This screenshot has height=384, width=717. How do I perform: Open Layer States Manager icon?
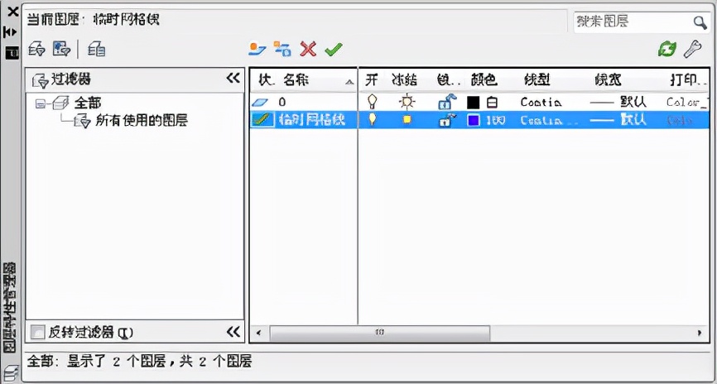coord(97,49)
